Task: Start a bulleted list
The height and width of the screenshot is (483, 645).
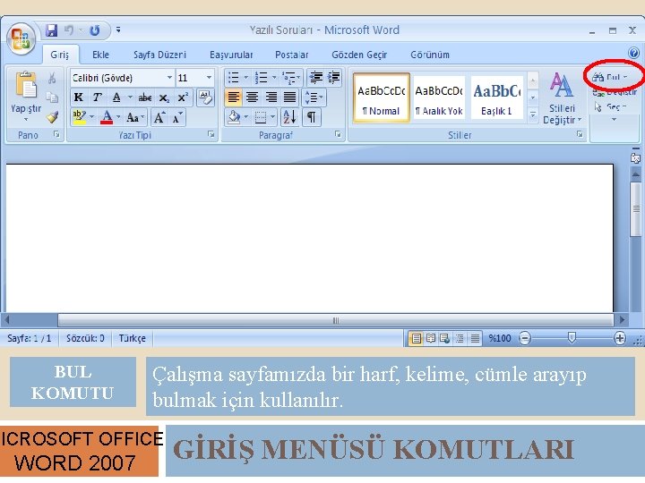Action: [234, 78]
